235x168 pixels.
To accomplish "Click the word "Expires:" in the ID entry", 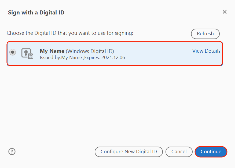I will (x=92, y=58).
